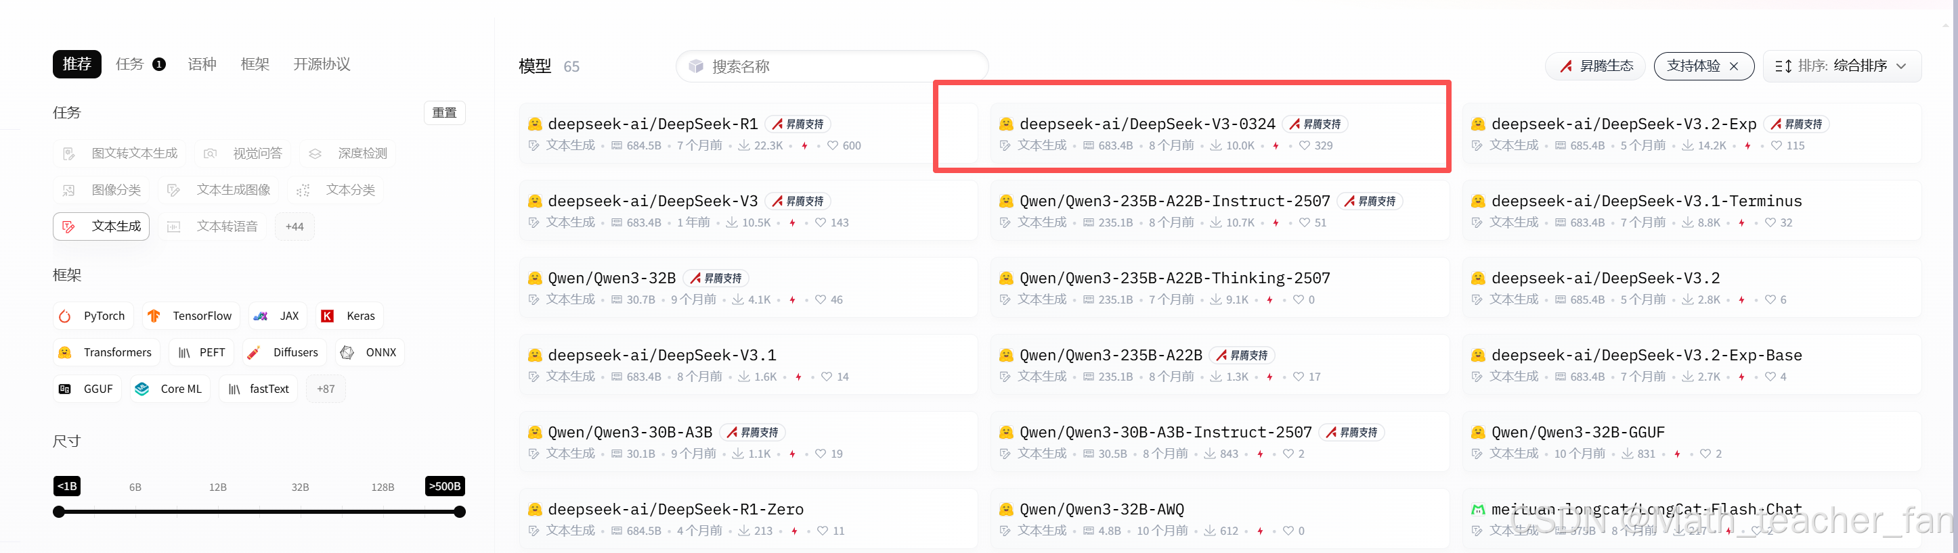Image resolution: width=1958 pixels, height=553 pixels.
Task: Go to the 语种 tab
Action: 202,64
